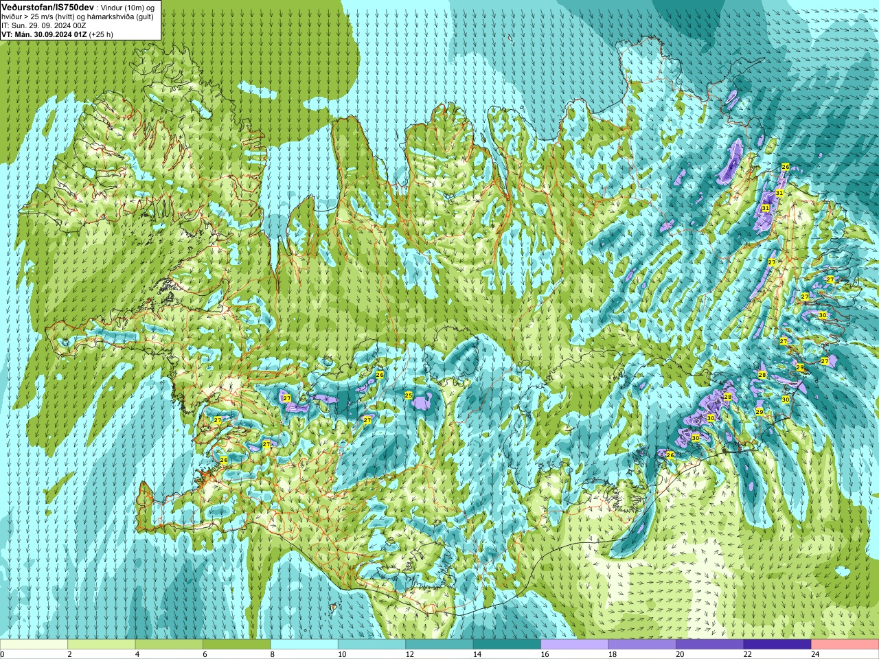Click the hviður > 25 m/s description line
Image resolution: width=879 pixels, height=659 pixels.
point(78,16)
